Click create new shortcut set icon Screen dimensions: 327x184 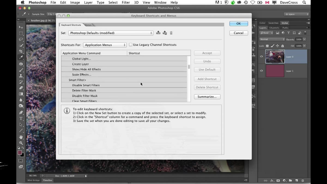click(165, 33)
